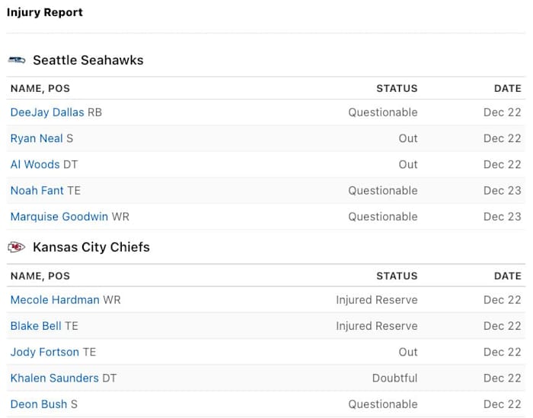
Task: Click the Injury Report section title
Action: click(x=45, y=12)
